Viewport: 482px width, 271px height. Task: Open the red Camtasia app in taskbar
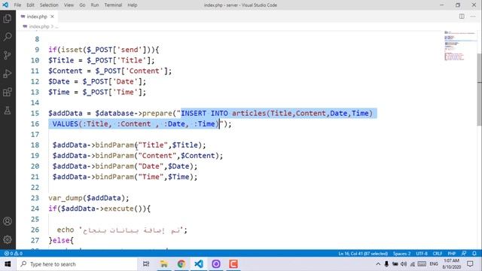tap(233, 264)
